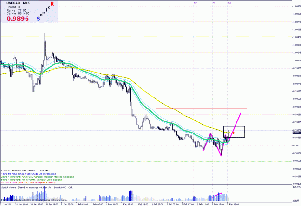This screenshot has width=301, height=206.
Task: Select the FOMC Member Duke Speaks headline
Action: [31, 180]
